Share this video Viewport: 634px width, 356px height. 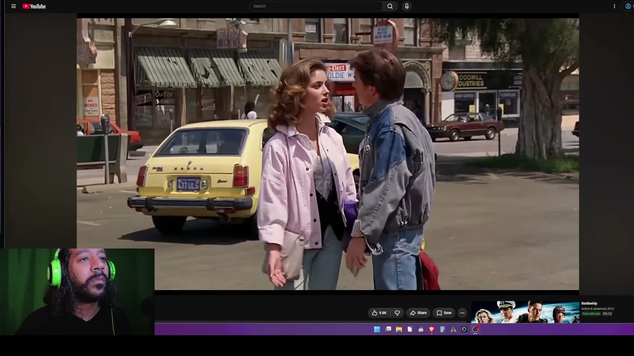(419, 313)
